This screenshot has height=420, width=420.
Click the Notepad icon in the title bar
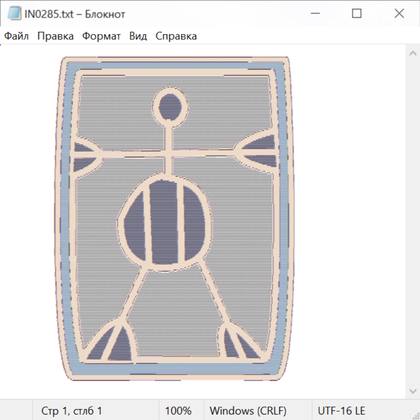click(14, 14)
